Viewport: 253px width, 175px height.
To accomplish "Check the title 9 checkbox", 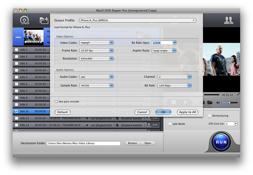I will pos(16,105).
